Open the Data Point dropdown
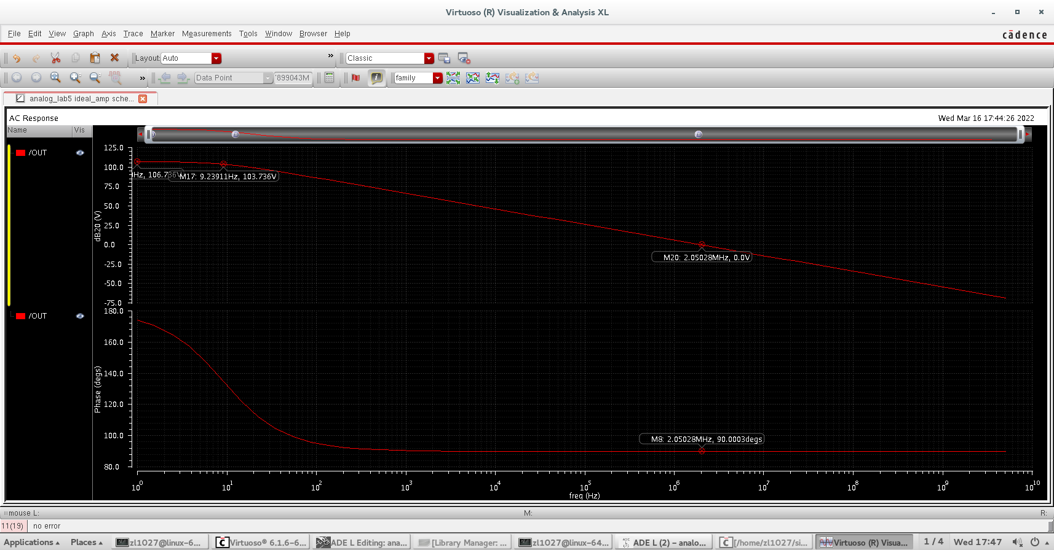 pyautogui.click(x=268, y=78)
